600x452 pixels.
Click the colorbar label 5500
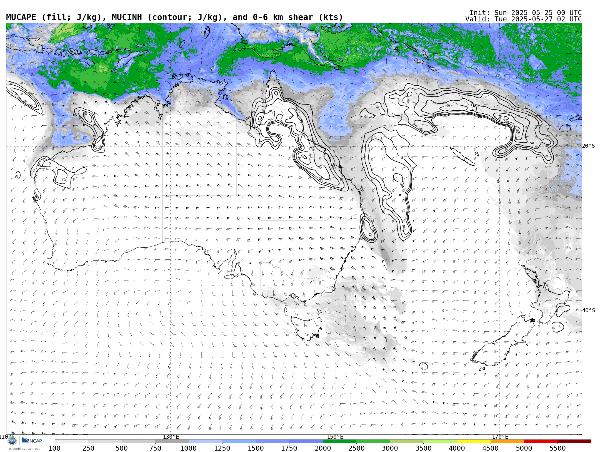557,448
